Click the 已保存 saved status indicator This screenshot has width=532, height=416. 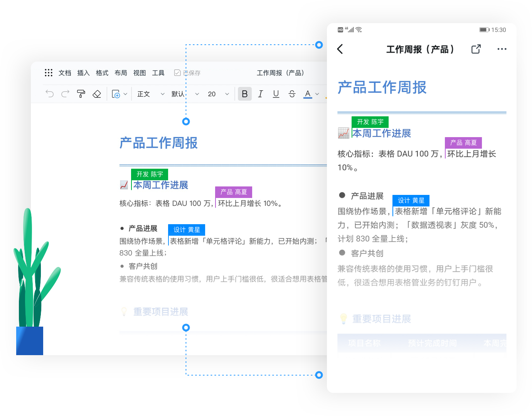pos(187,72)
